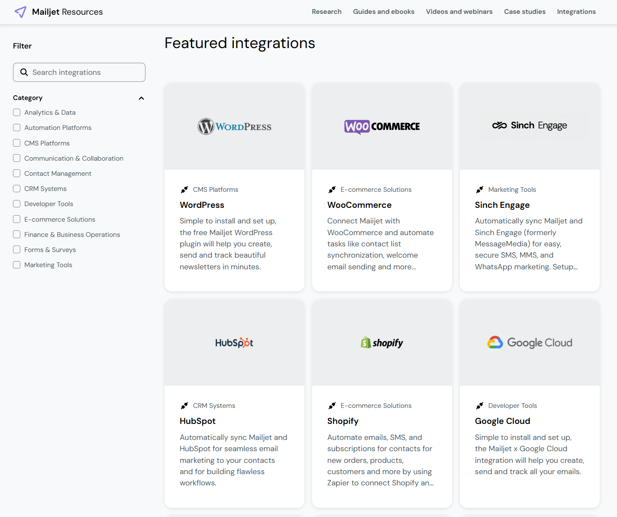Check the Developer Tools category

point(16,204)
